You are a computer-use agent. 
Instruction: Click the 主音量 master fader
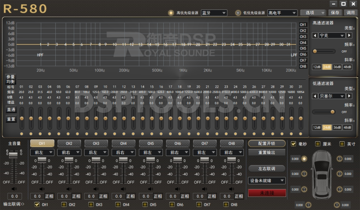tap(13, 155)
